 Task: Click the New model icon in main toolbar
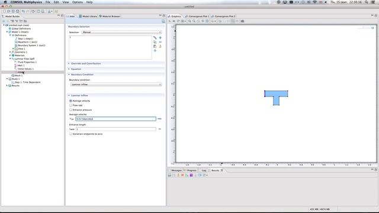[x=4, y=11]
